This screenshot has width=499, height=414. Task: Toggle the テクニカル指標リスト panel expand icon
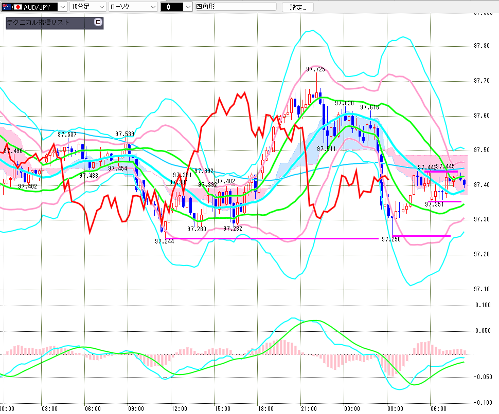point(99,23)
